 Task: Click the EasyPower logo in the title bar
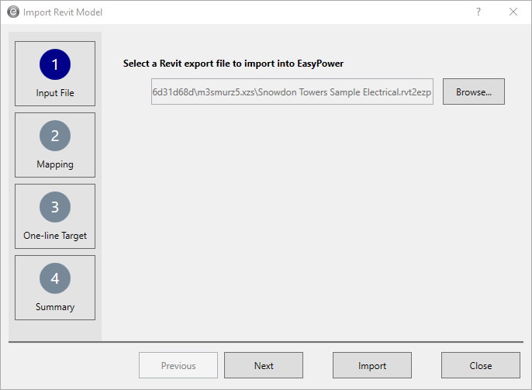13,12
